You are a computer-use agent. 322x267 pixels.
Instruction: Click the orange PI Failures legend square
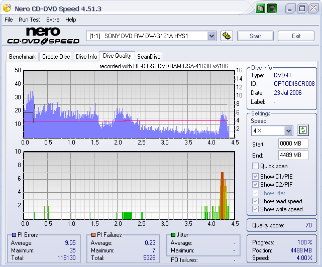(x=93, y=235)
